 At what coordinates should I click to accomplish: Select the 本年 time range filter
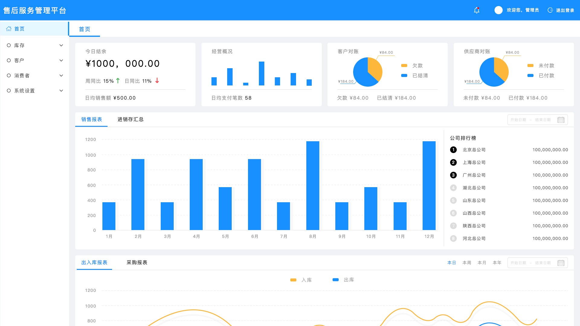497,263
